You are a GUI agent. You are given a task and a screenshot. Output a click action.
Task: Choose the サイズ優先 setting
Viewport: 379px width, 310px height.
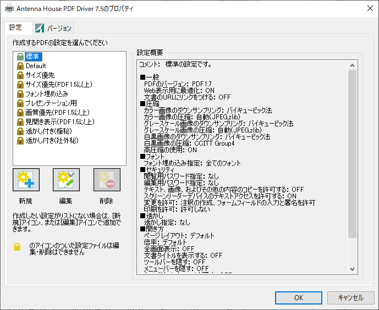tap(40, 75)
